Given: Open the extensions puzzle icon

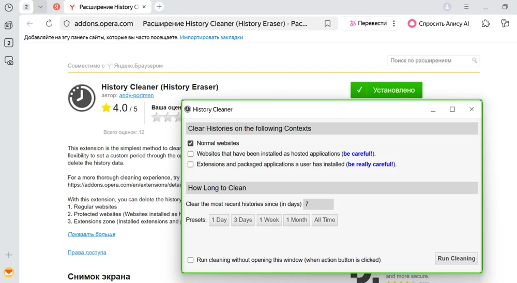Looking at the screenshot, I should coord(485,23).
